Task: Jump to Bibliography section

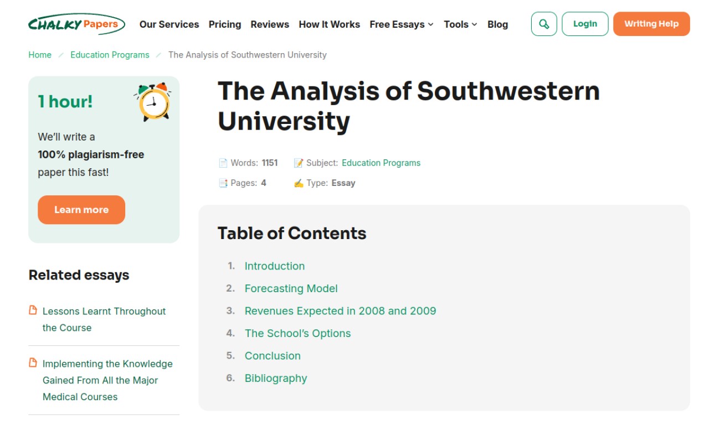Action: [276, 379]
